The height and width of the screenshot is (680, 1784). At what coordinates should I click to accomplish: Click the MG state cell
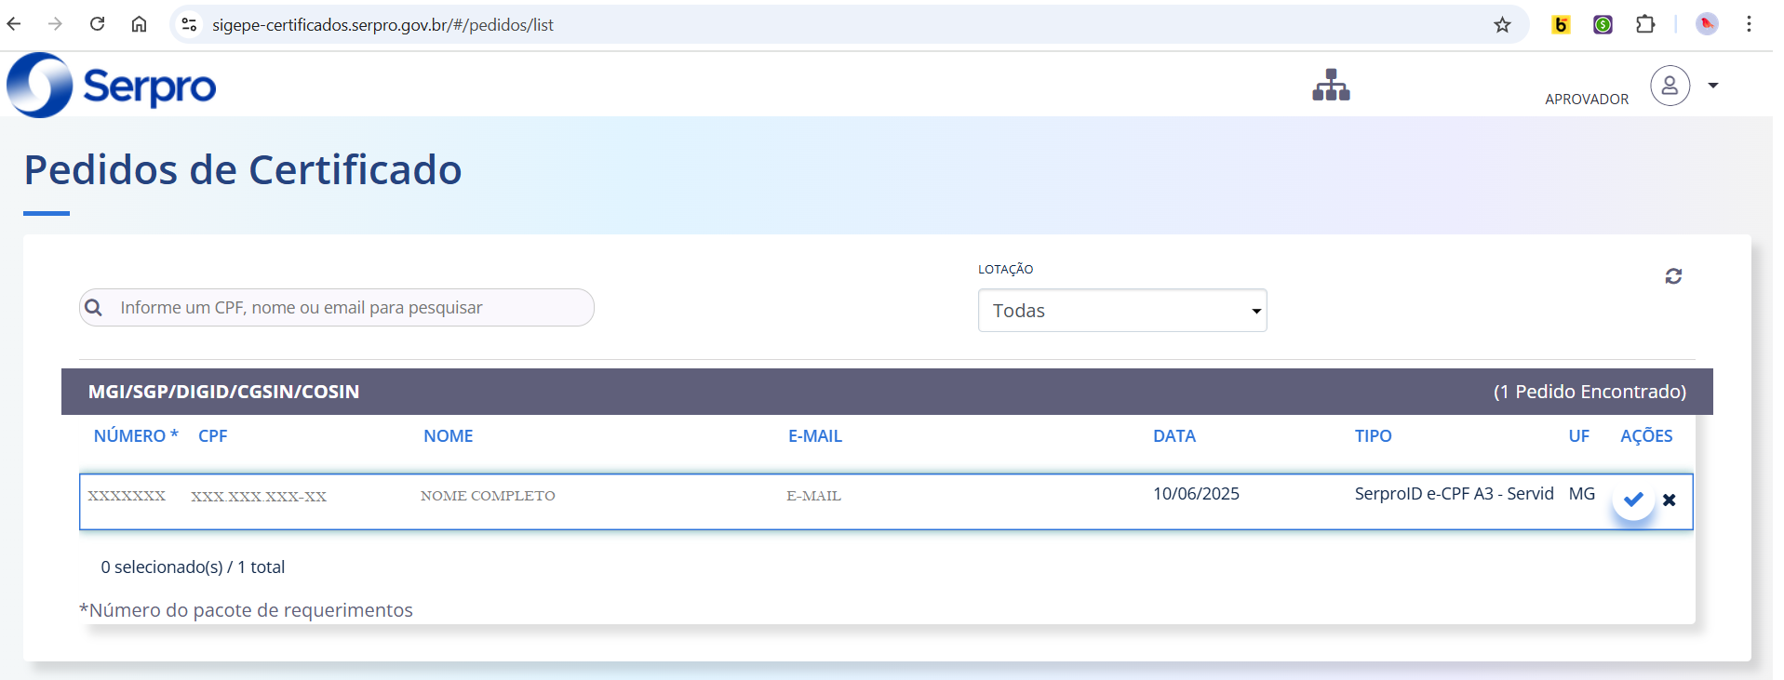tap(1582, 494)
